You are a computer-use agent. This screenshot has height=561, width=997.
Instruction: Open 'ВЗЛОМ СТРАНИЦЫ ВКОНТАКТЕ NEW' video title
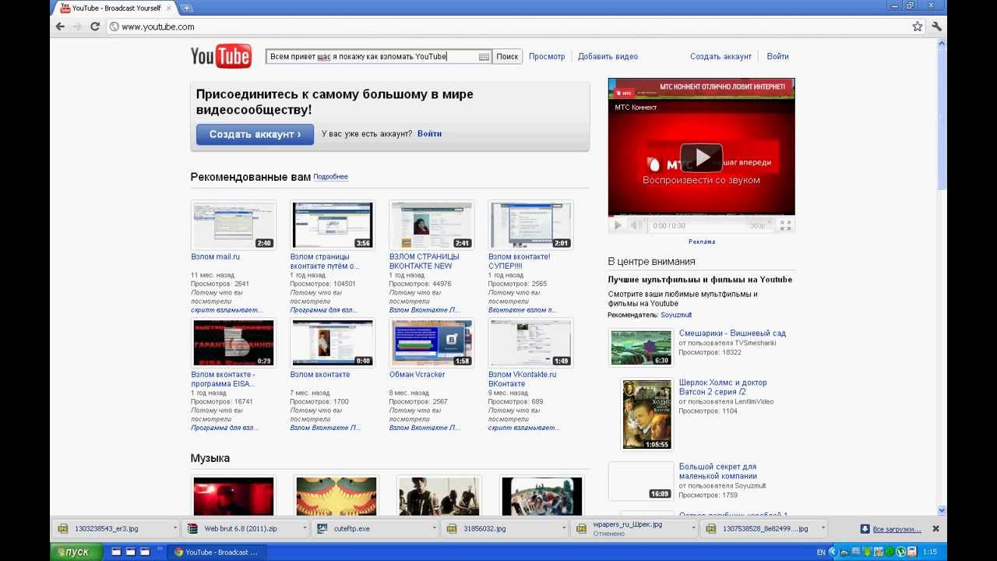[x=424, y=261]
